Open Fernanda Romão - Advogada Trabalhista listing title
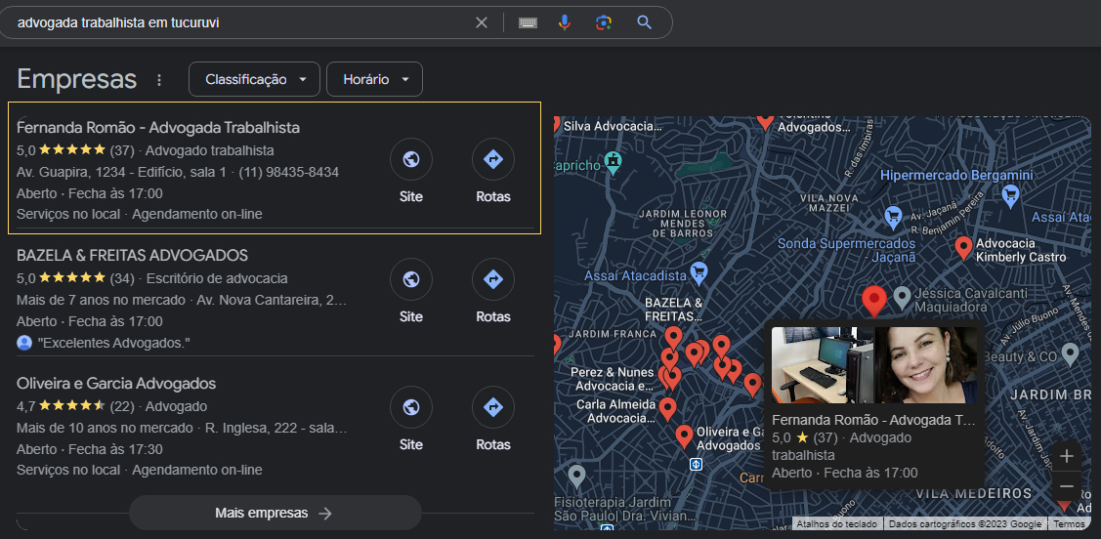The image size is (1101, 539). 158,128
